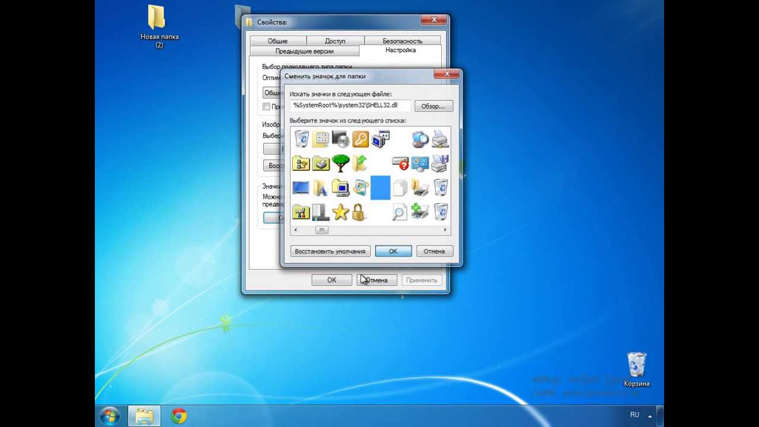Switch to the Предыдущие версии tab

click(x=304, y=51)
